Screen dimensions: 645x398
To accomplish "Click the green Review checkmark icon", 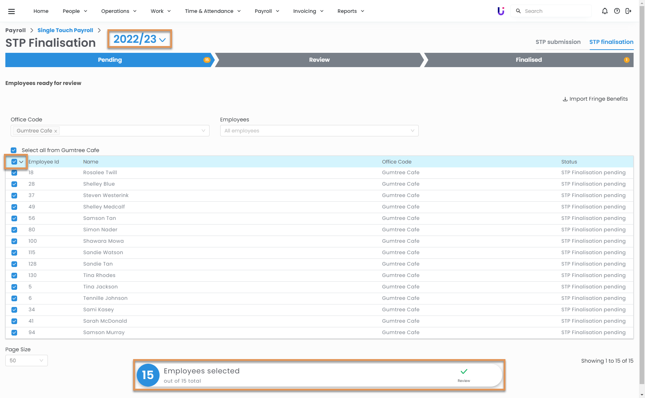I will pyautogui.click(x=464, y=372).
